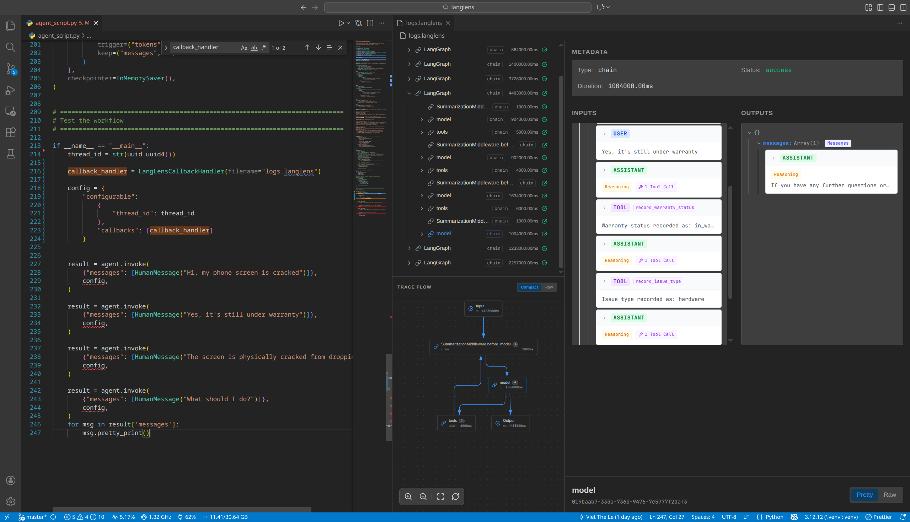
Task: Switch to the logs.langlens tab
Action: [x=423, y=23]
